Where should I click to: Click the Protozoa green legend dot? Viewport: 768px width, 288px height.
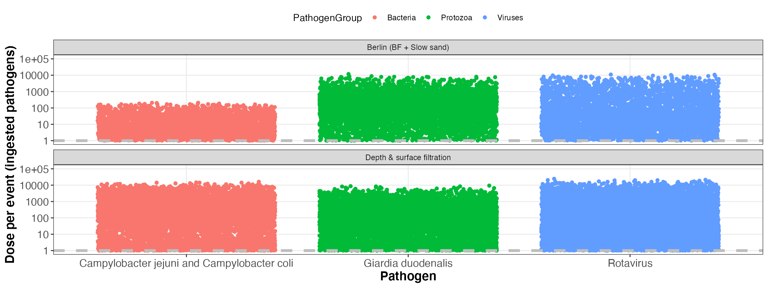(428, 18)
